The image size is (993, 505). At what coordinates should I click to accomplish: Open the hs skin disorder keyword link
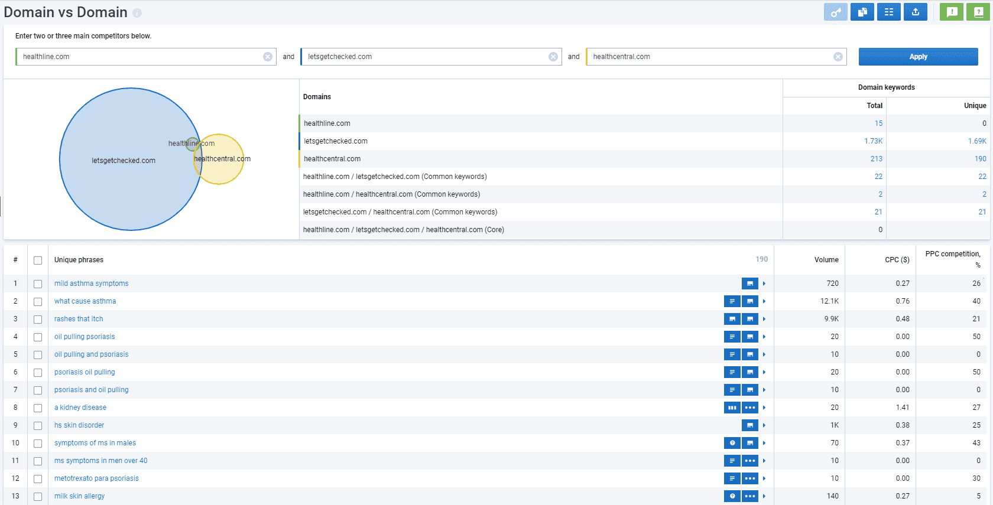pos(79,425)
